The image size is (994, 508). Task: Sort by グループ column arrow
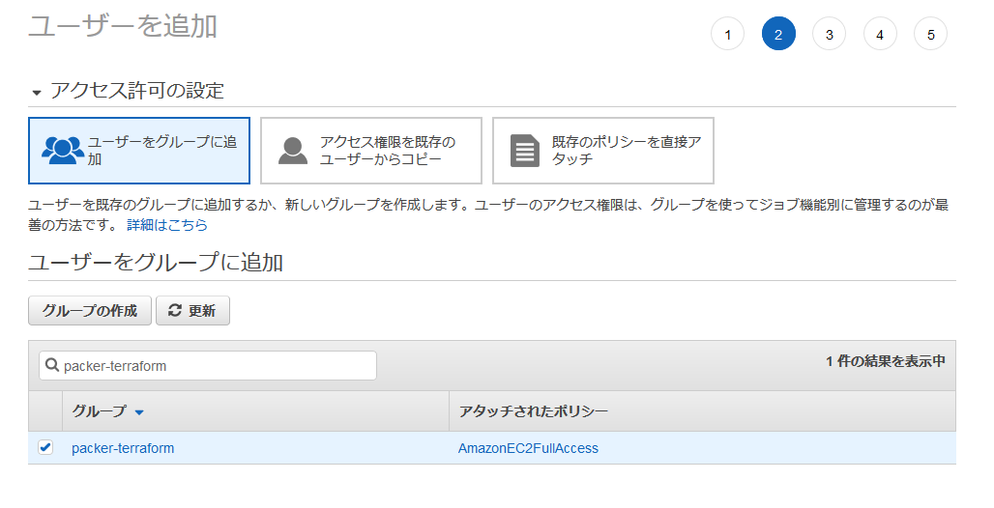[139, 412]
